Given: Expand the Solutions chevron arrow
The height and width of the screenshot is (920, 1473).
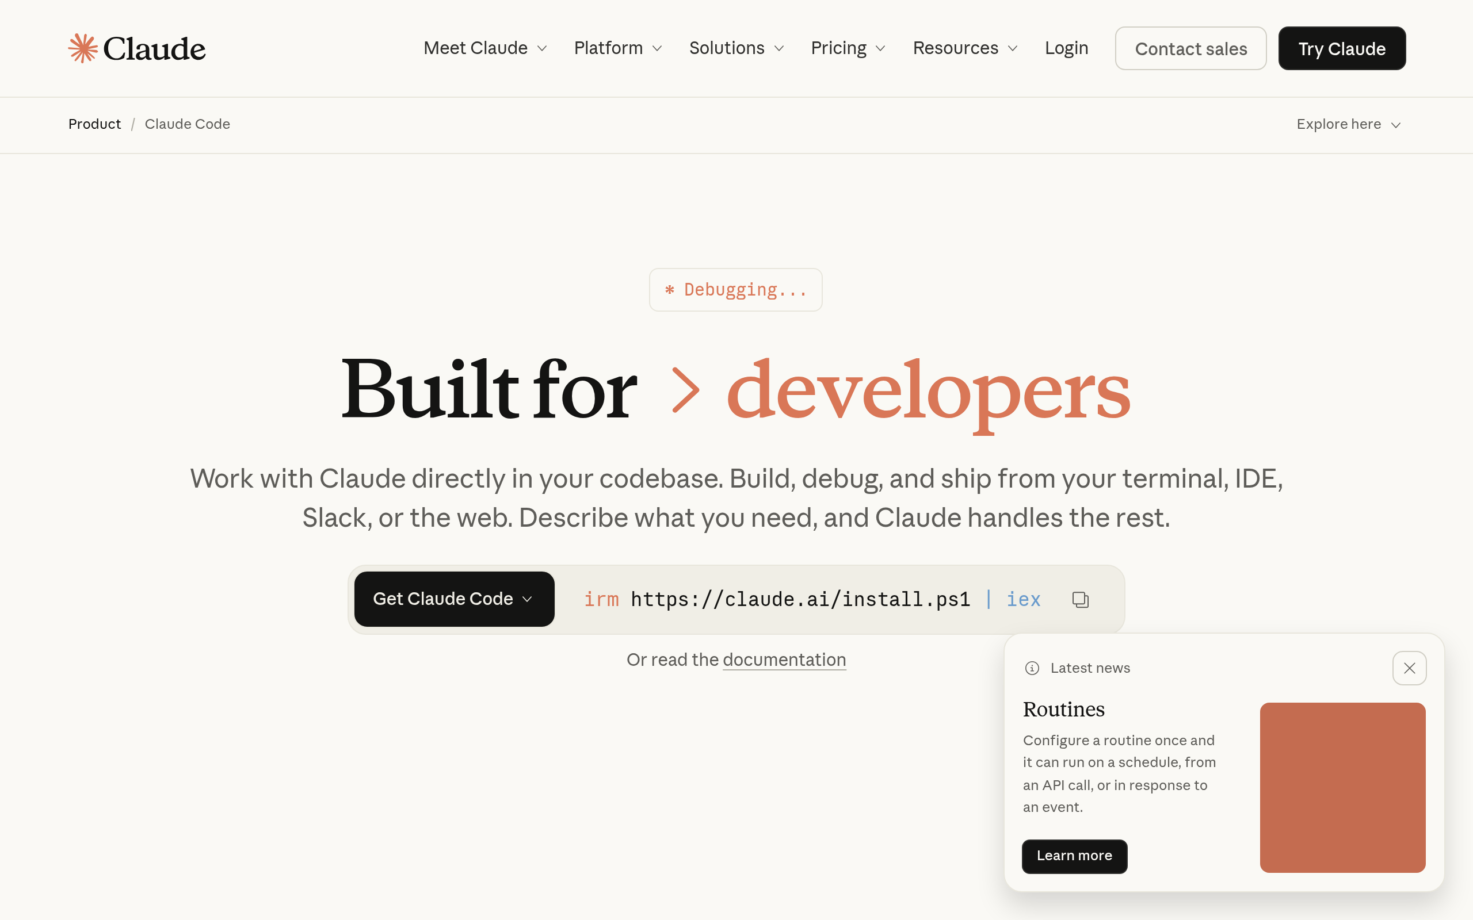Looking at the screenshot, I should (779, 49).
